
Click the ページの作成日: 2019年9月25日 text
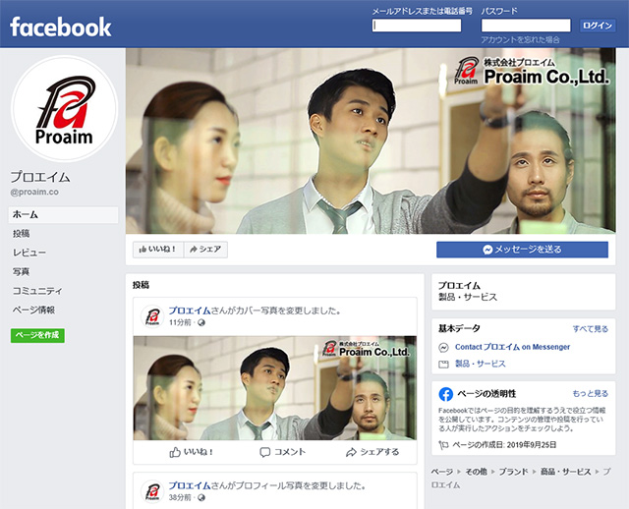[x=504, y=445]
